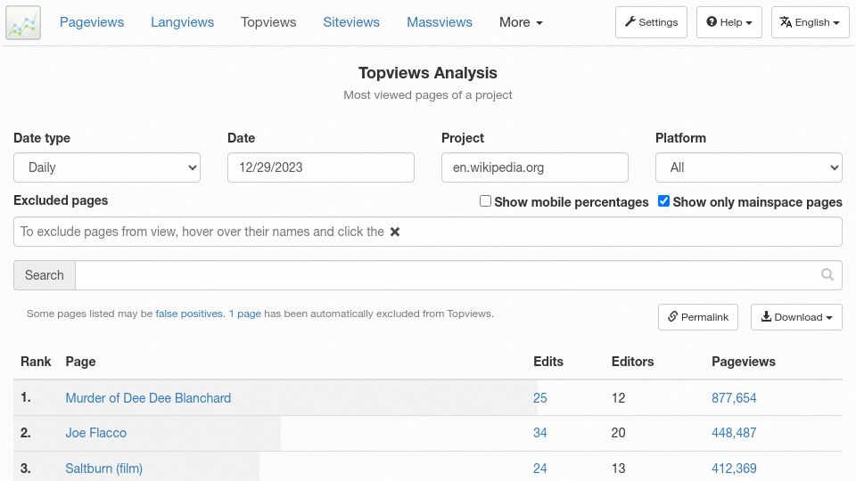Open the English language dropdown

pyautogui.click(x=811, y=22)
